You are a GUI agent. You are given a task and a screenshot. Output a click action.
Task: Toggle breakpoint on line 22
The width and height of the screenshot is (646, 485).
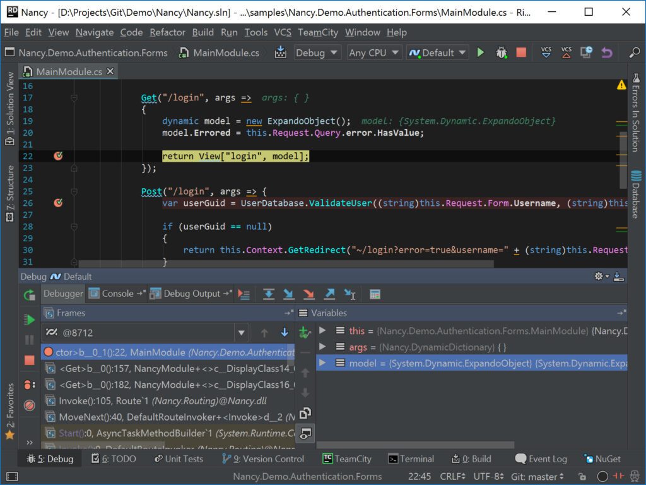[58, 156]
